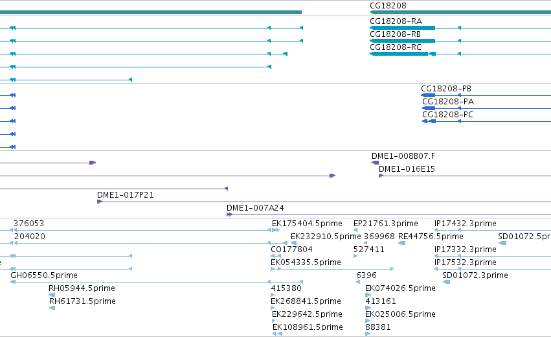Select the RH05944.5prime EST glyph

pyautogui.click(x=52, y=295)
